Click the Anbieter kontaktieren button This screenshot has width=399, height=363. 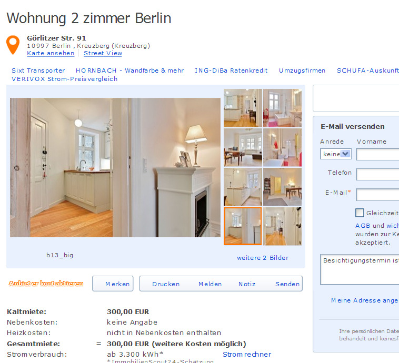pos(46,284)
